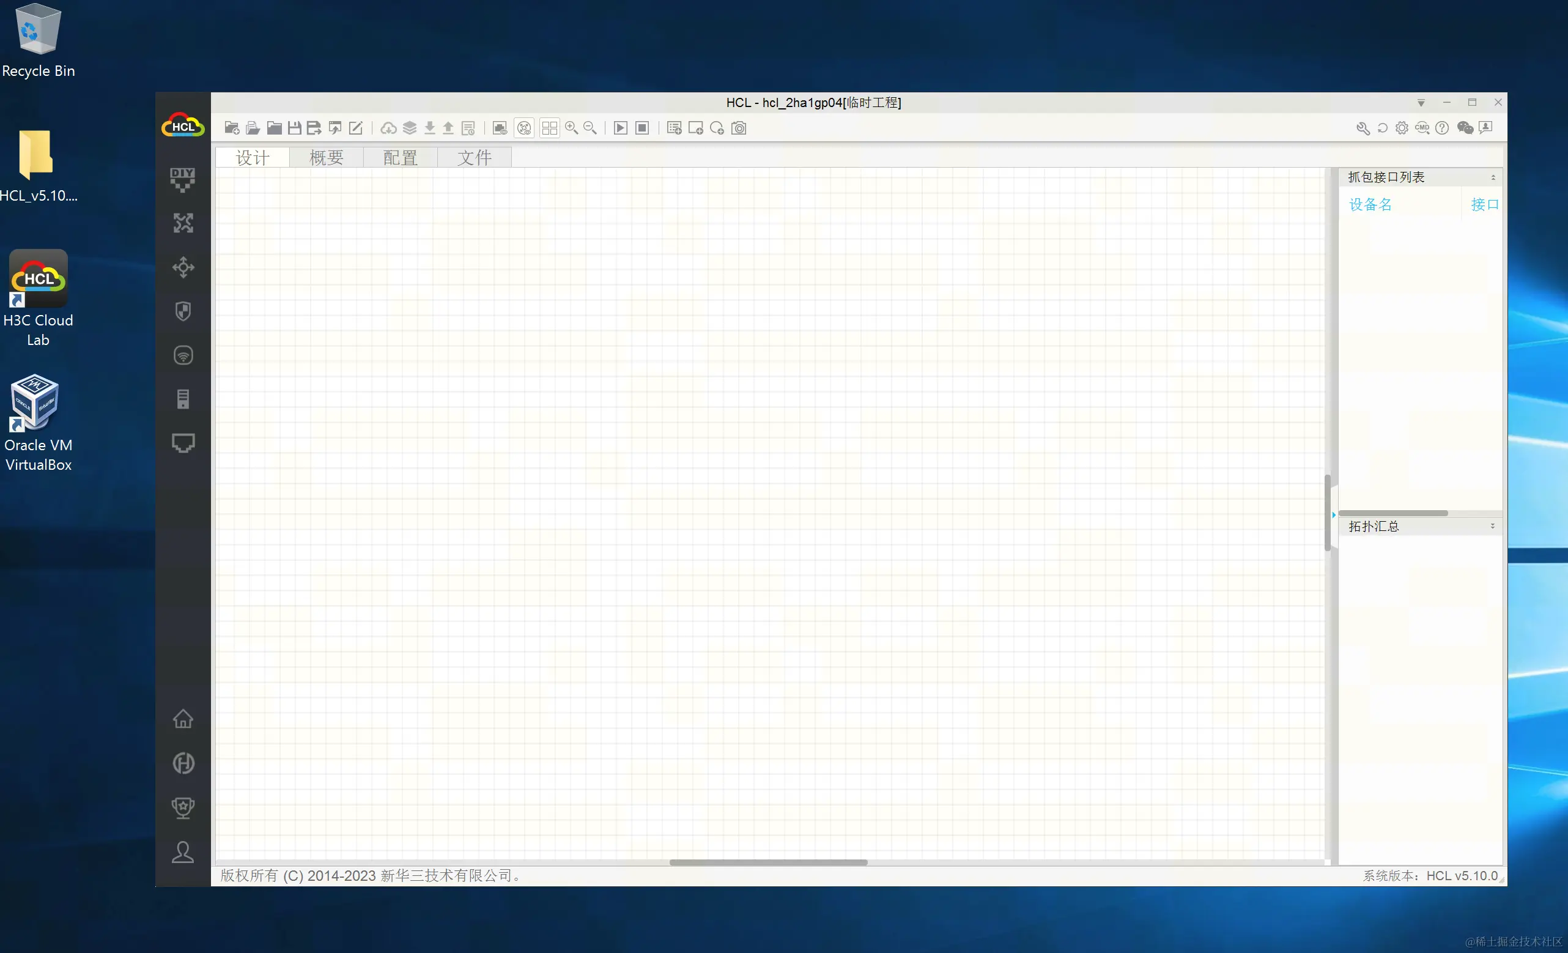The height and width of the screenshot is (953, 1568).
Task: Open the DIY device category in sidebar
Action: coord(183,179)
